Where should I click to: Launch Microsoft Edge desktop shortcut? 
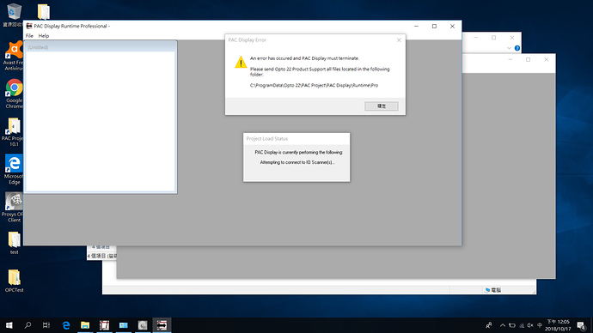pos(14,170)
